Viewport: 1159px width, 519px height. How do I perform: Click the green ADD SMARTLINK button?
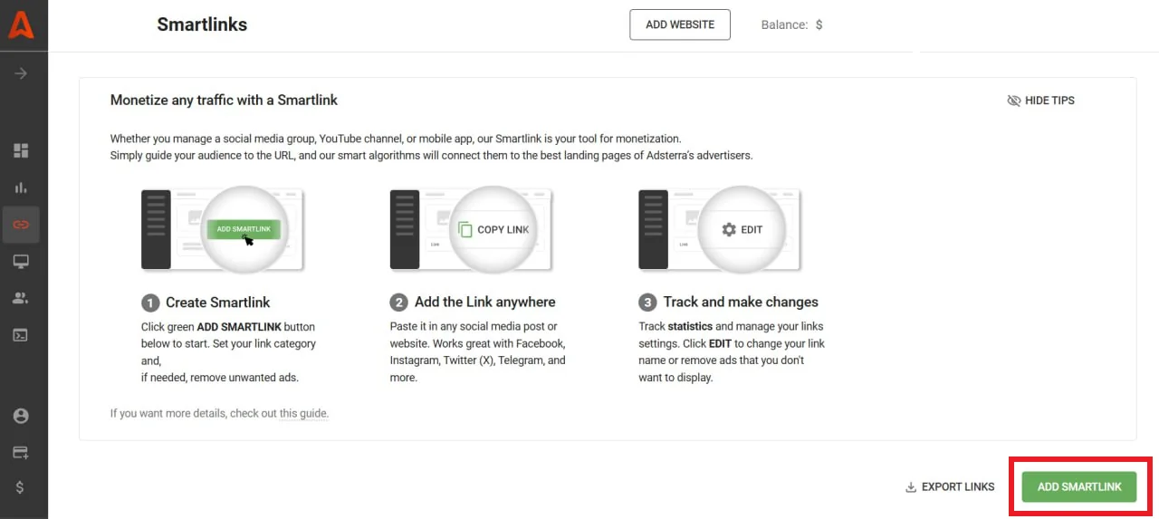click(x=1078, y=486)
